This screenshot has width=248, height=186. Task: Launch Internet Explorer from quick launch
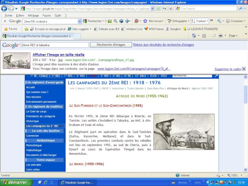point(46,182)
